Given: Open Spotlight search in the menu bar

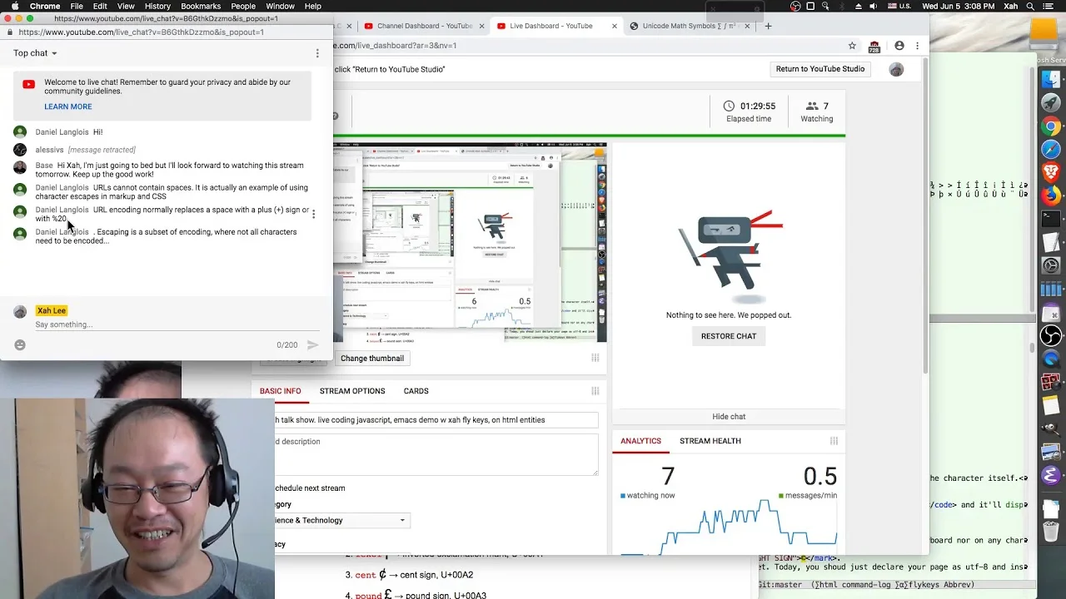Looking at the screenshot, I should pos(1031,6).
